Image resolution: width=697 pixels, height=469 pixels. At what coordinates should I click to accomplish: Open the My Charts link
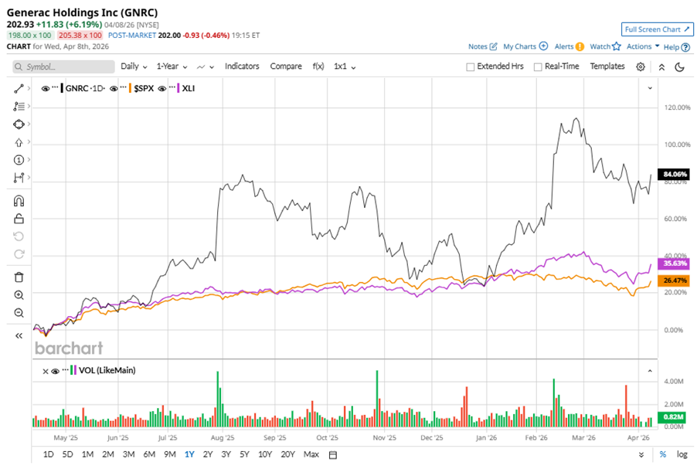pyautogui.click(x=525, y=46)
